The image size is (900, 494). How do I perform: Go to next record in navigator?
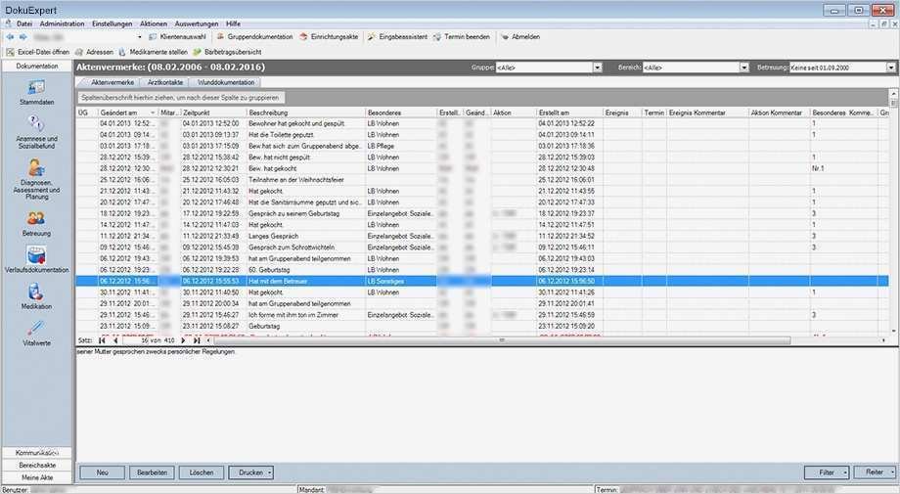183,340
